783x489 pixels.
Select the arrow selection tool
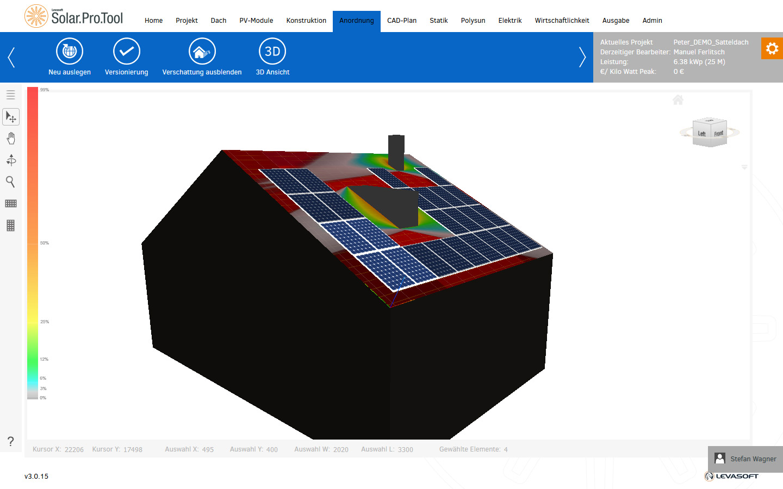11,117
